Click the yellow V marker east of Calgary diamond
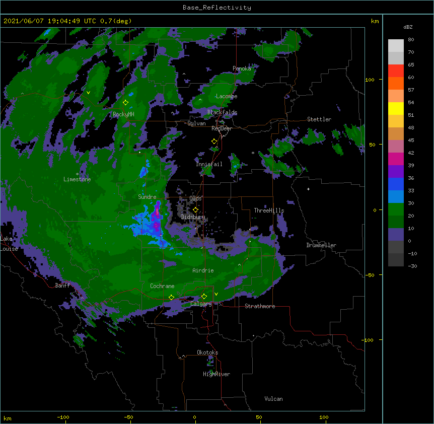This screenshot has width=434, height=424. click(x=216, y=294)
